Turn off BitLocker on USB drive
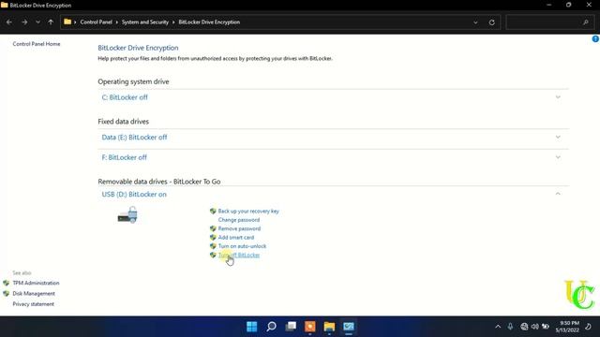 pos(239,255)
